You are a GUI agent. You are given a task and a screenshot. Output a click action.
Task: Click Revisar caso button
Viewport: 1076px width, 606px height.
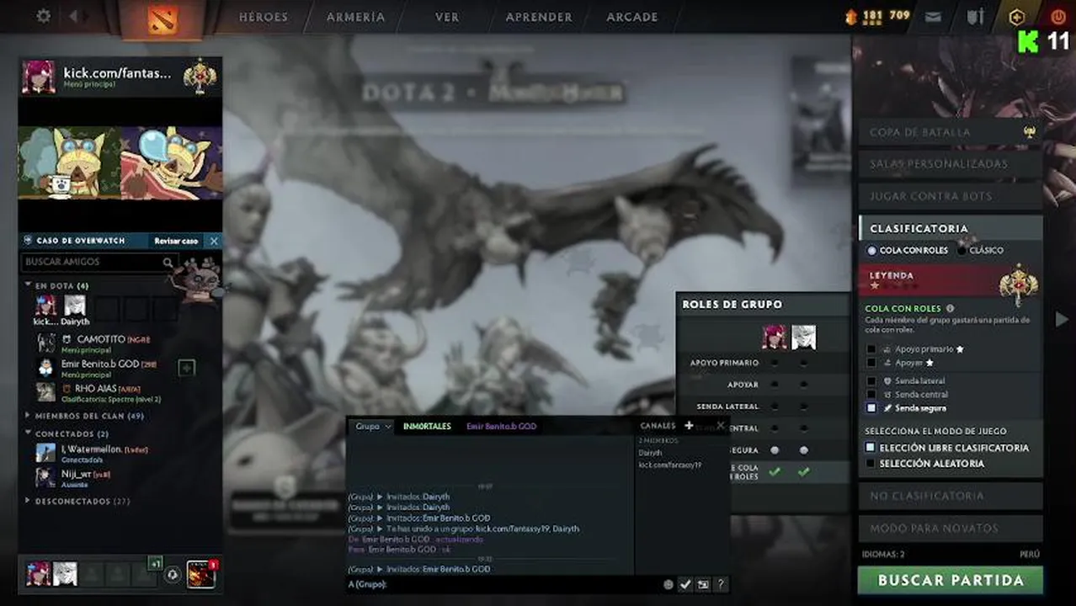(x=176, y=241)
